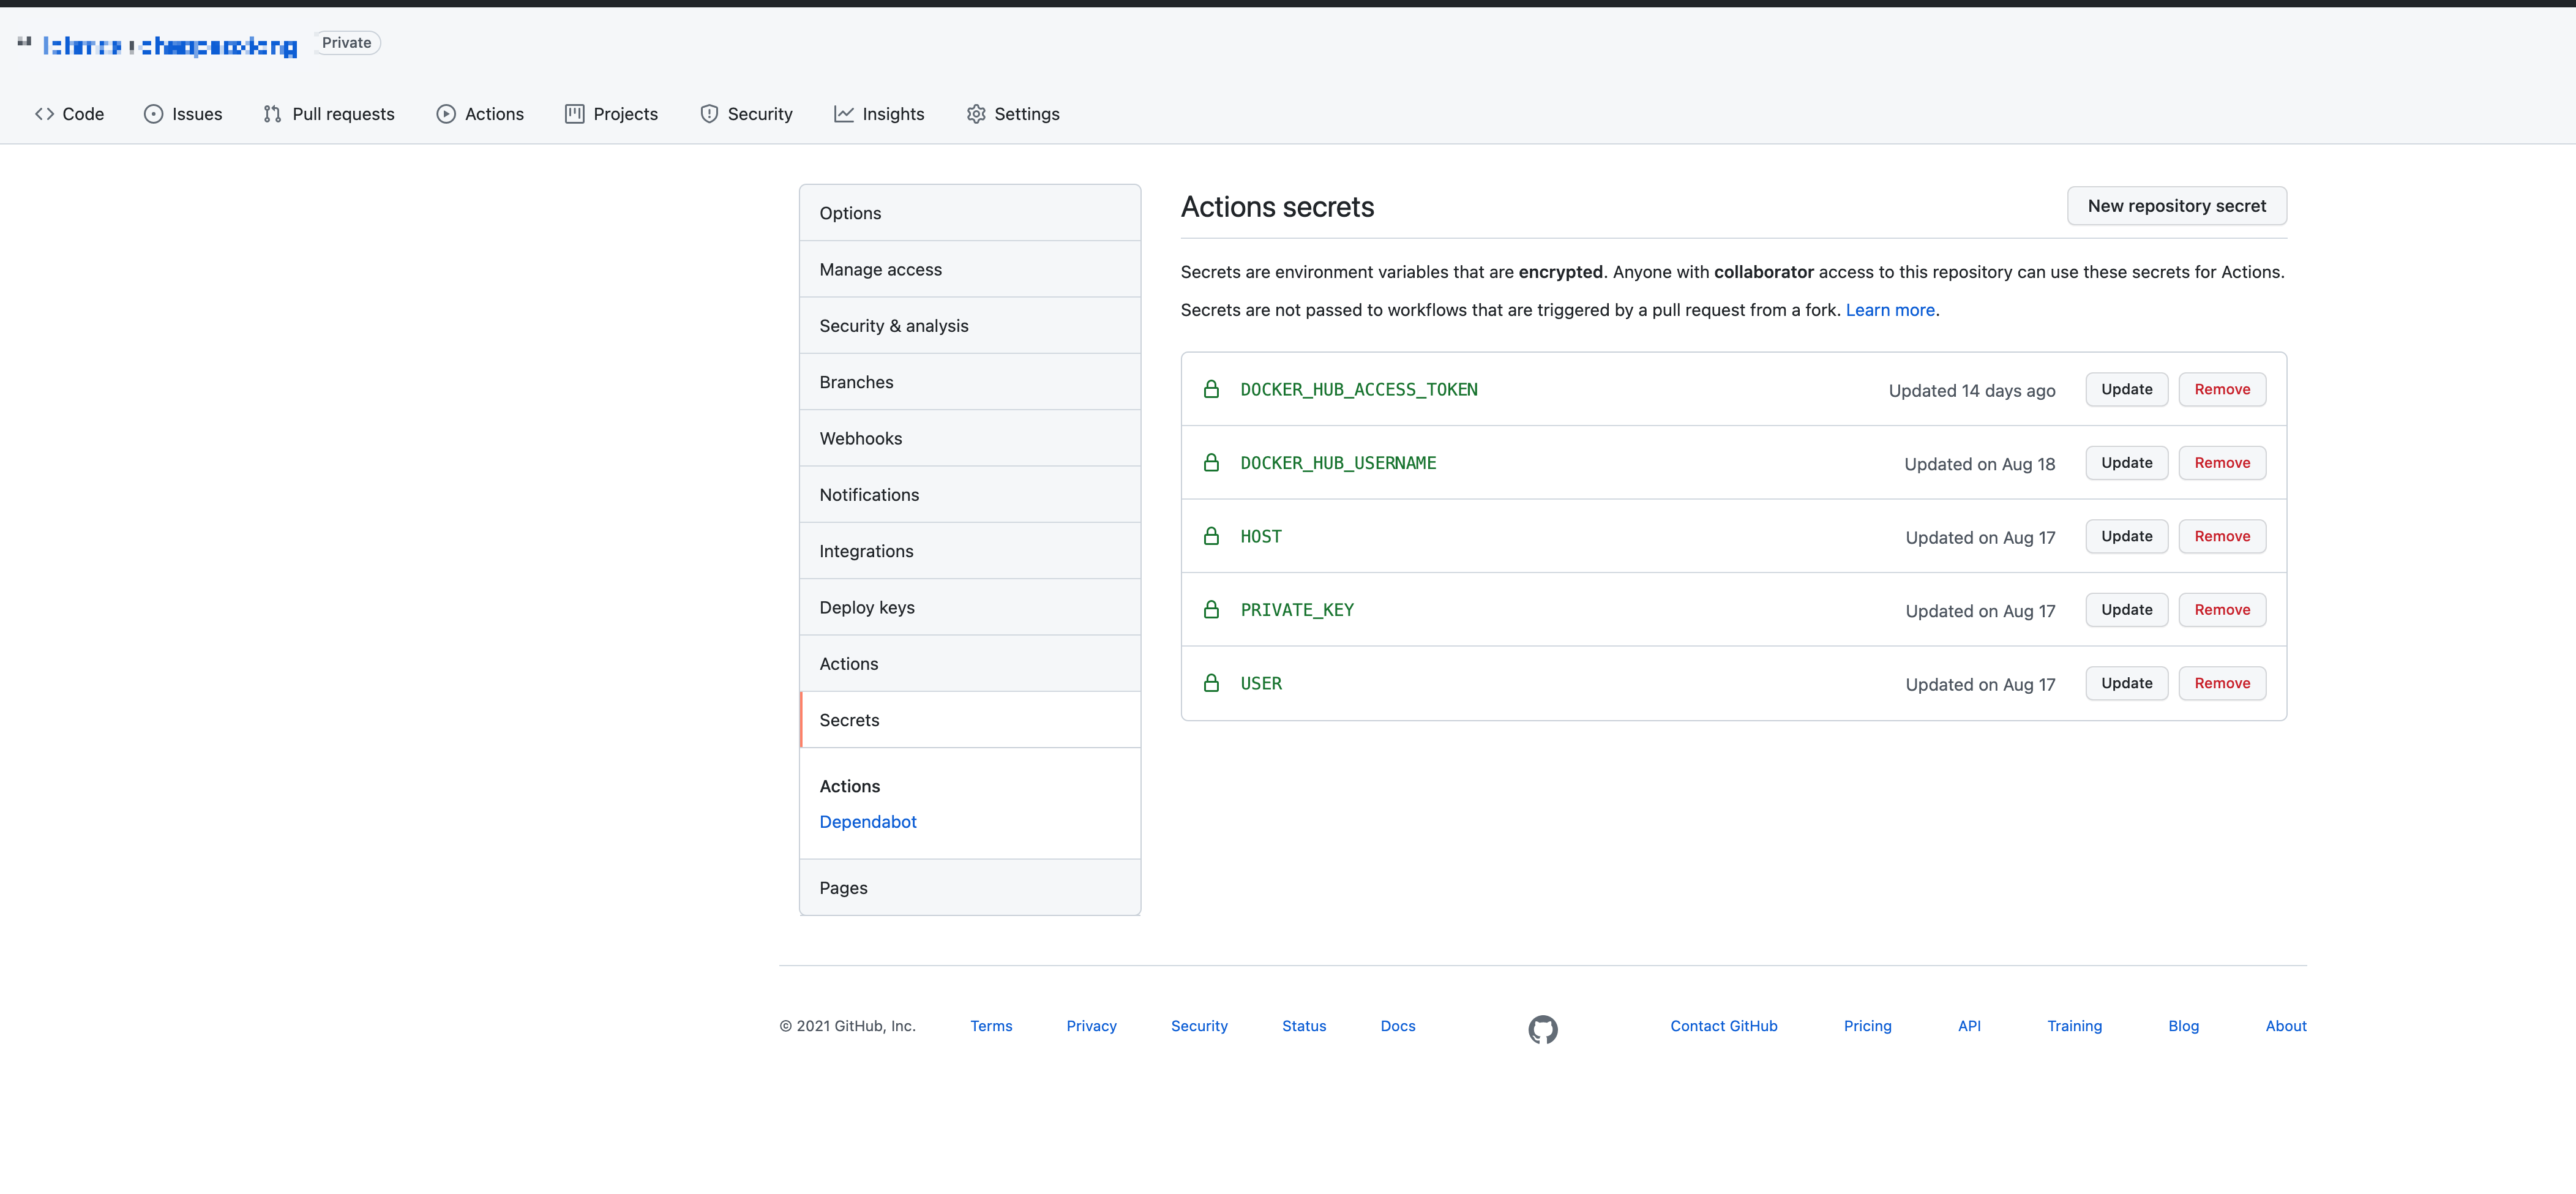Click the Actions play icon in nav
This screenshot has width=2576, height=1194.
coord(446,114)
